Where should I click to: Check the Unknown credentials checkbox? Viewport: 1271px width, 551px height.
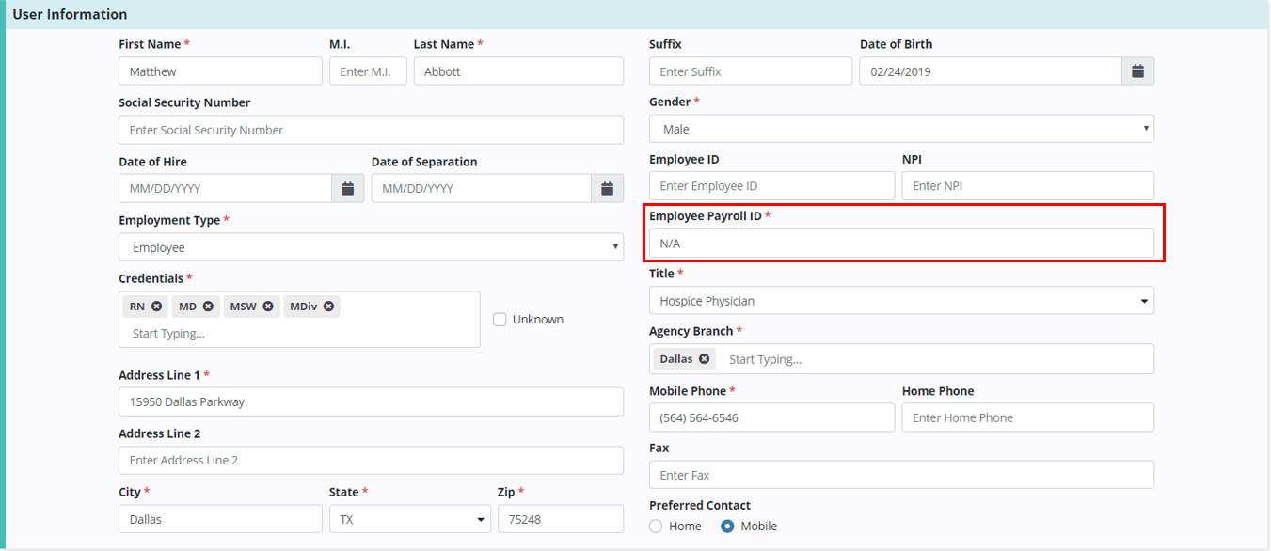pyautogui.click(x=500, y=320)
